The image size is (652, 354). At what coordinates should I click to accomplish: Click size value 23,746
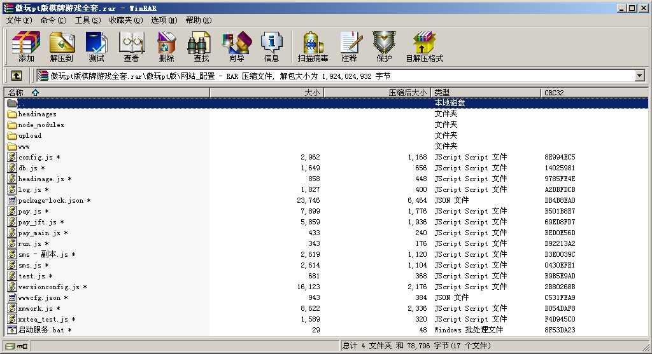tap(308, 200)
